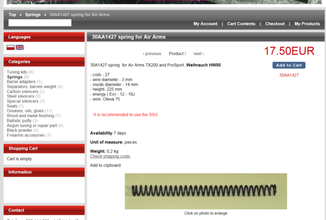Open My Products page

[x=307, y=24]
